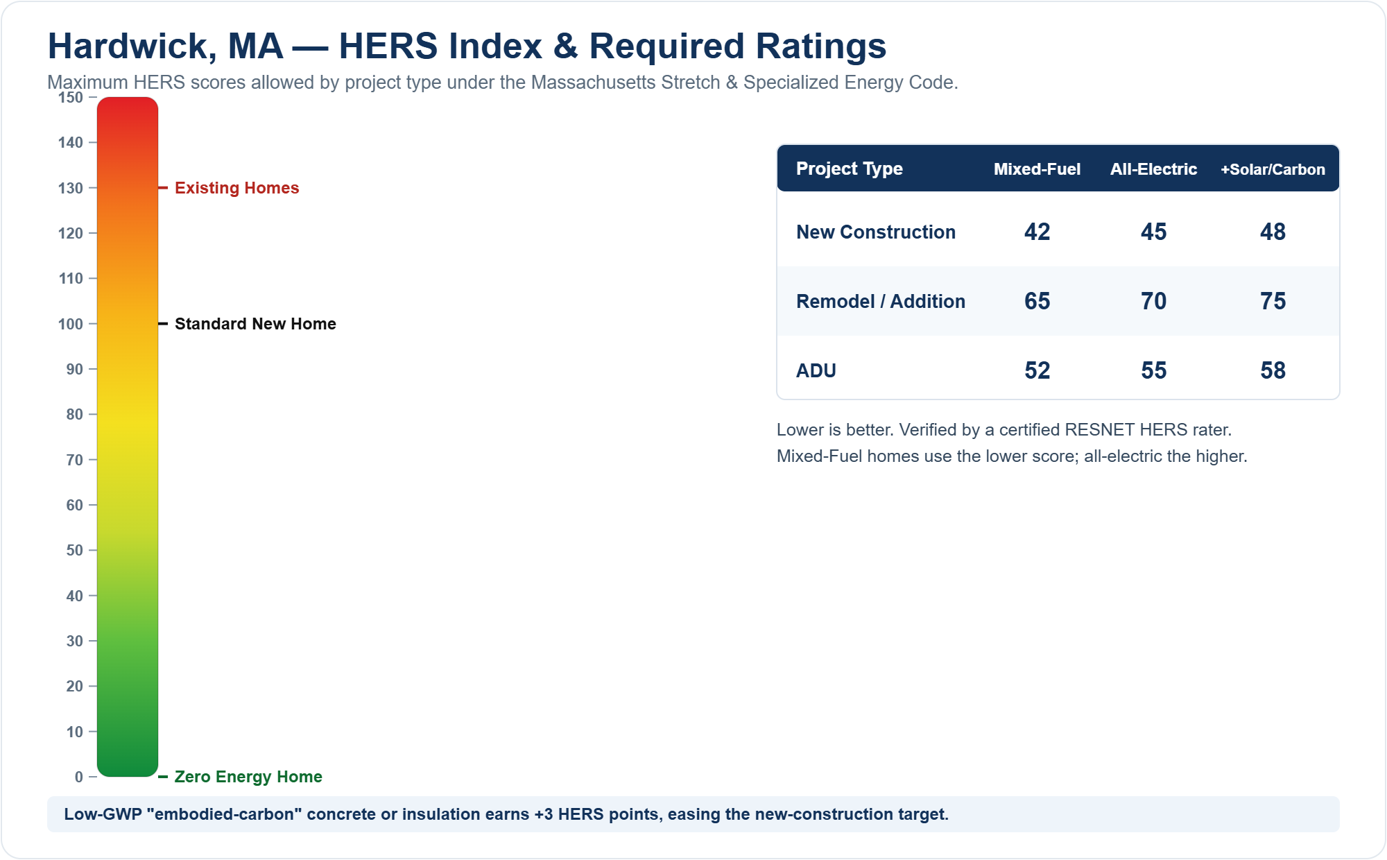Click the 110 axis tick label
This screenshot has height=860, width=1387.
tap(71, 279)
